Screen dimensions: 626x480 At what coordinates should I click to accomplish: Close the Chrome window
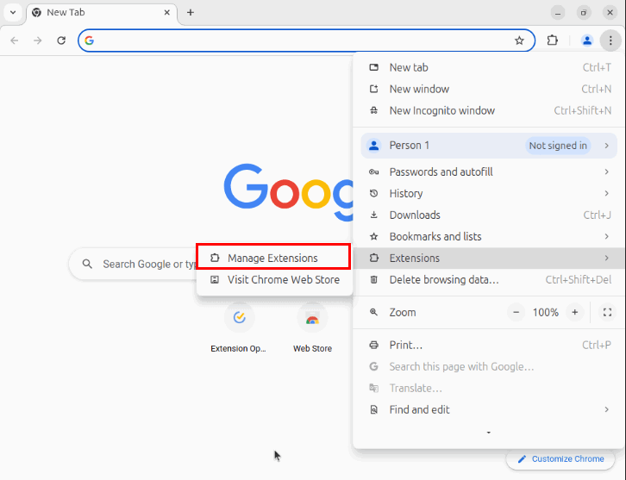tap(610, 12)
